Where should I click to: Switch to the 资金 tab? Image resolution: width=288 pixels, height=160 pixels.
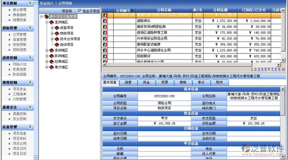[x=147, y=83]
